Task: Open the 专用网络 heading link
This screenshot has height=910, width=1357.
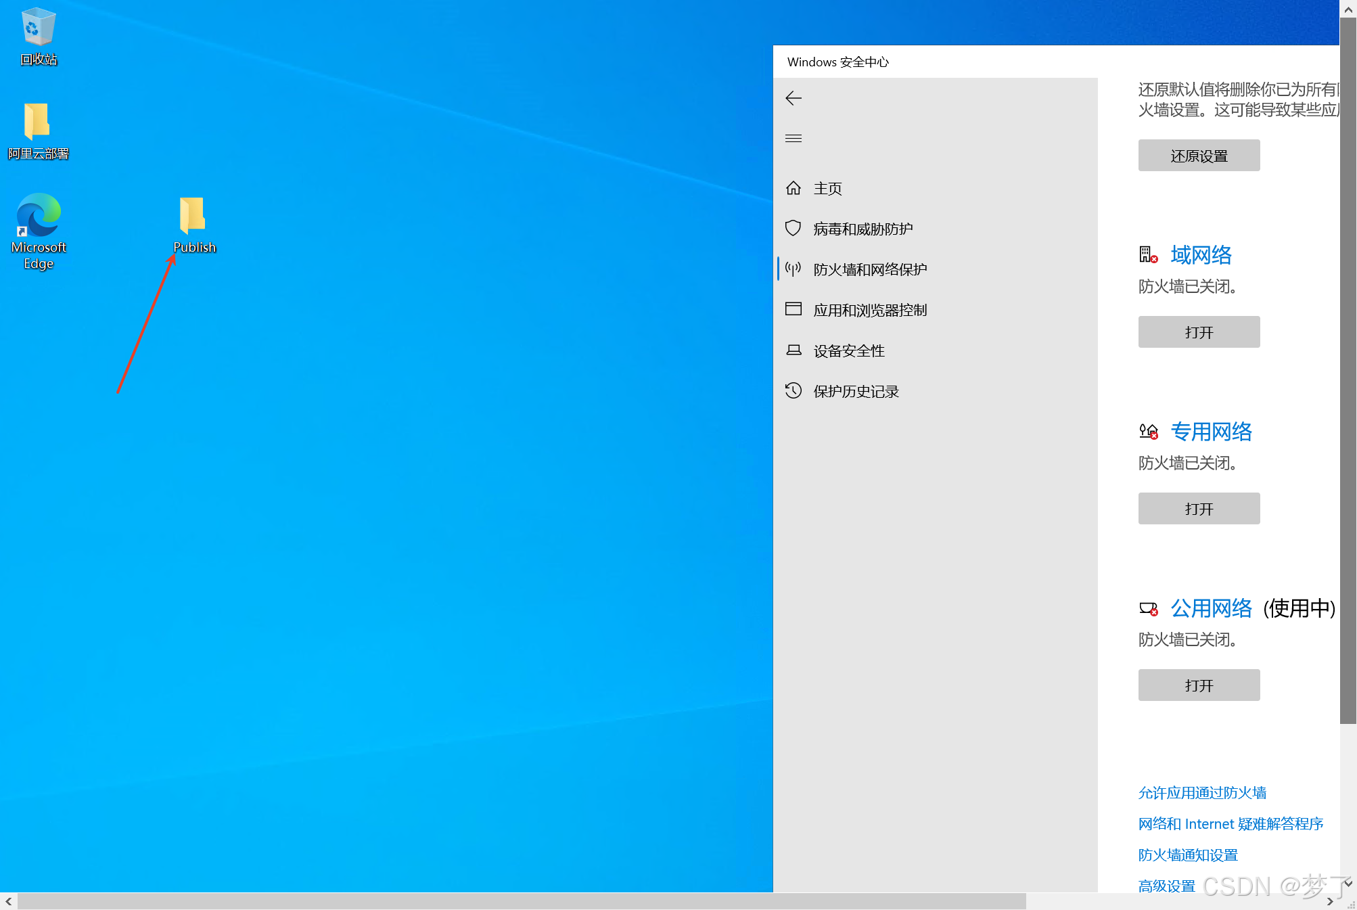Action: click(x=1211, y=432)
